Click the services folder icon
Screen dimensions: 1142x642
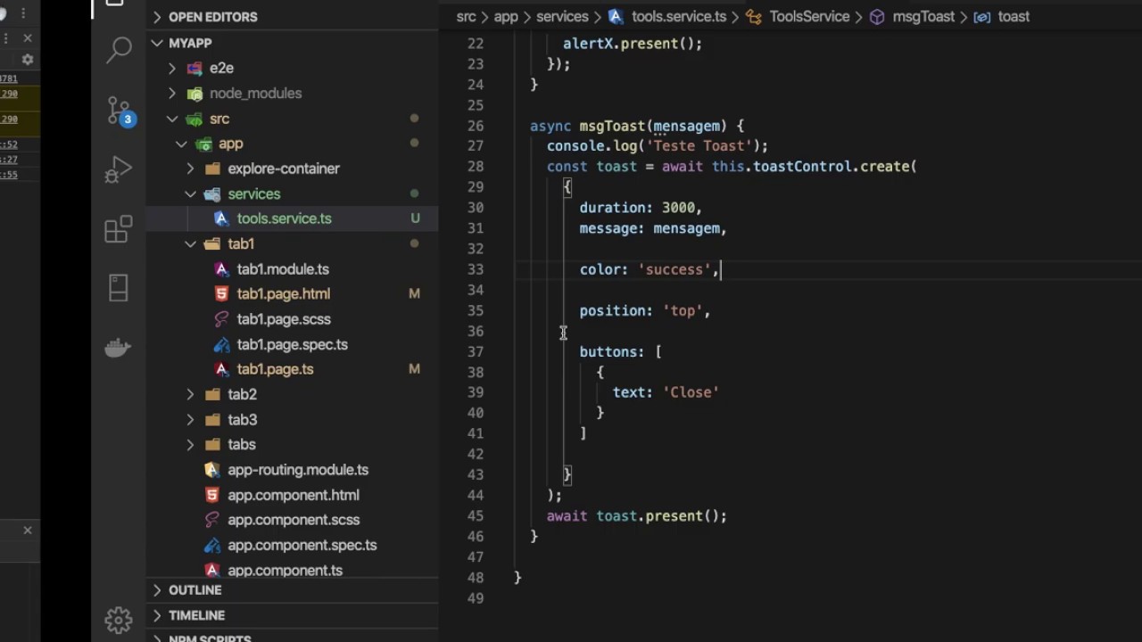pyautogui.click(x=211, y=193)
